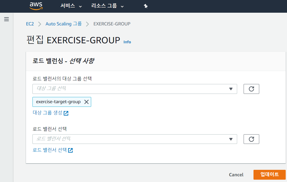Open the 서비스 menu

pyautogui.click(x=71, y=6)
